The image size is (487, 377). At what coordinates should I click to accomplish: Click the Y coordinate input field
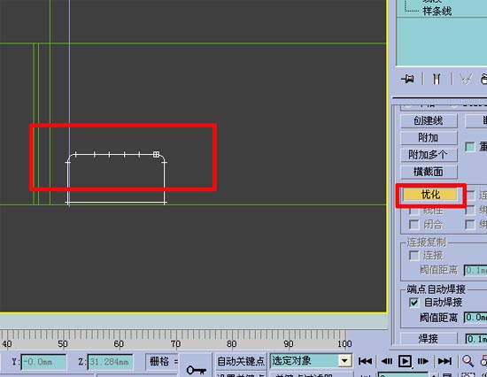[43, 362]
